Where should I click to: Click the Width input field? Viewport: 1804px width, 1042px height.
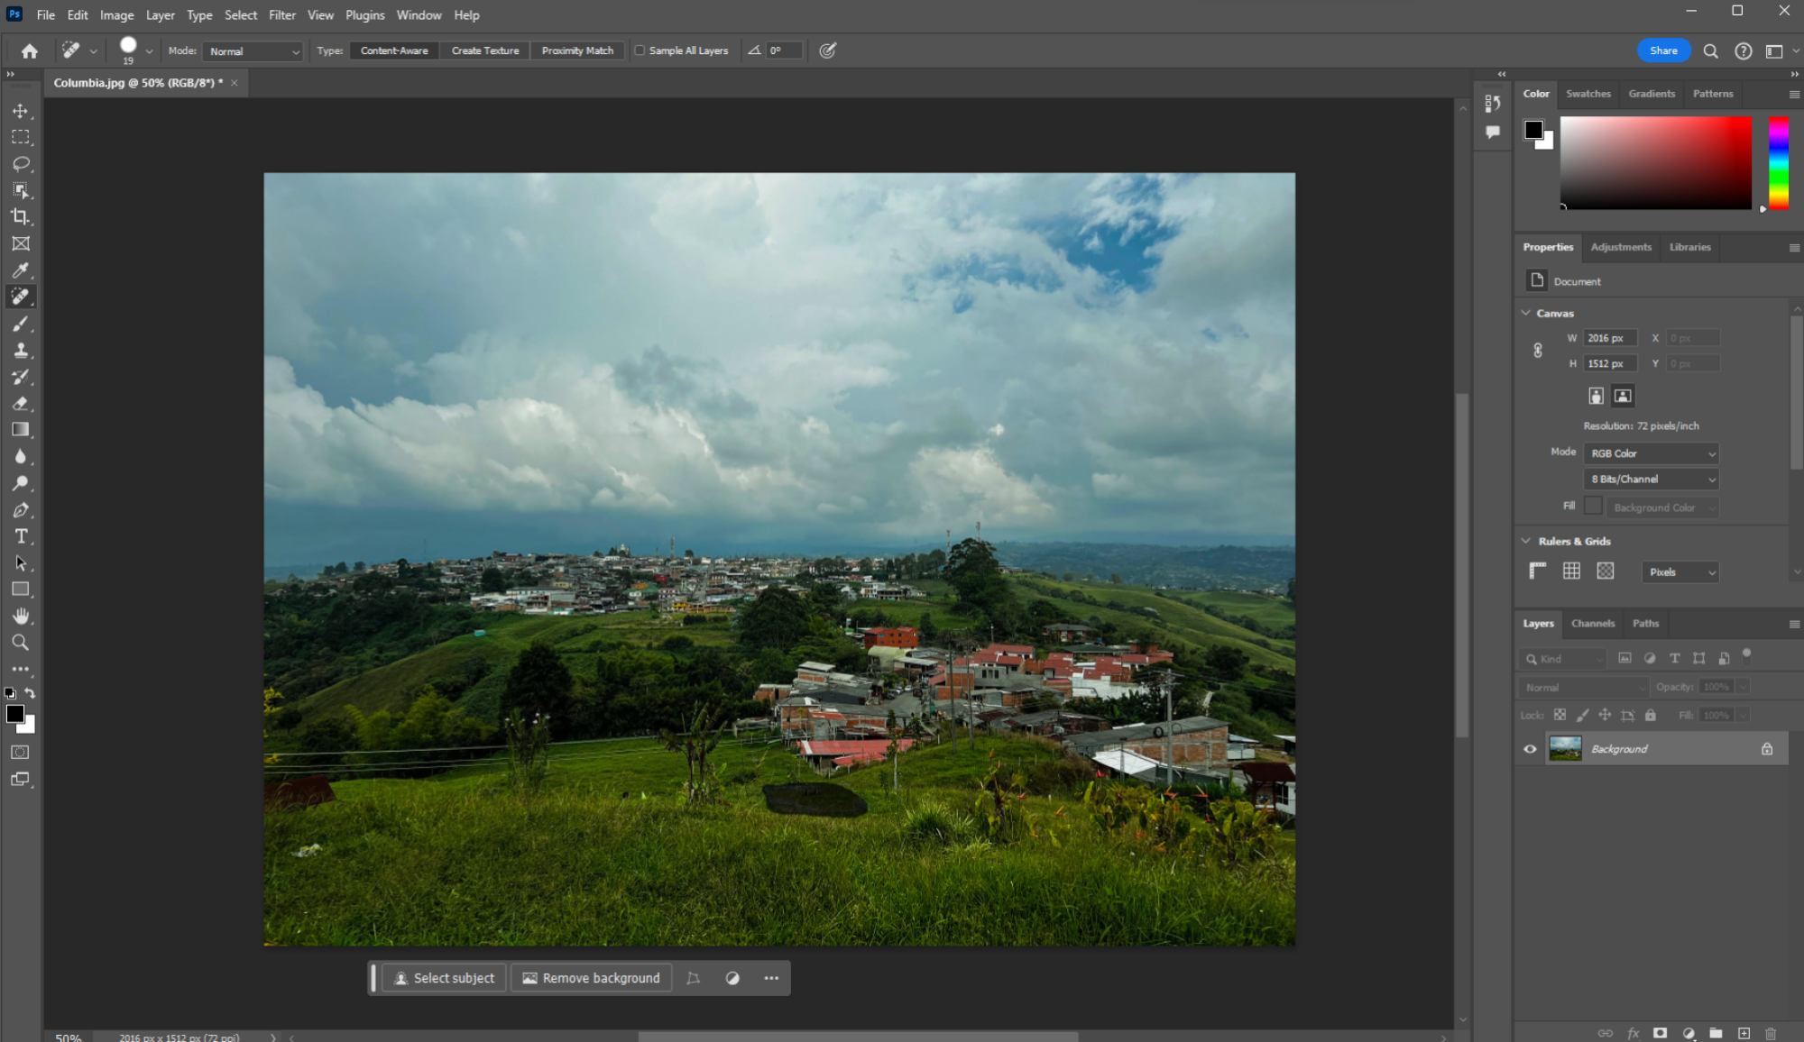1609,337
